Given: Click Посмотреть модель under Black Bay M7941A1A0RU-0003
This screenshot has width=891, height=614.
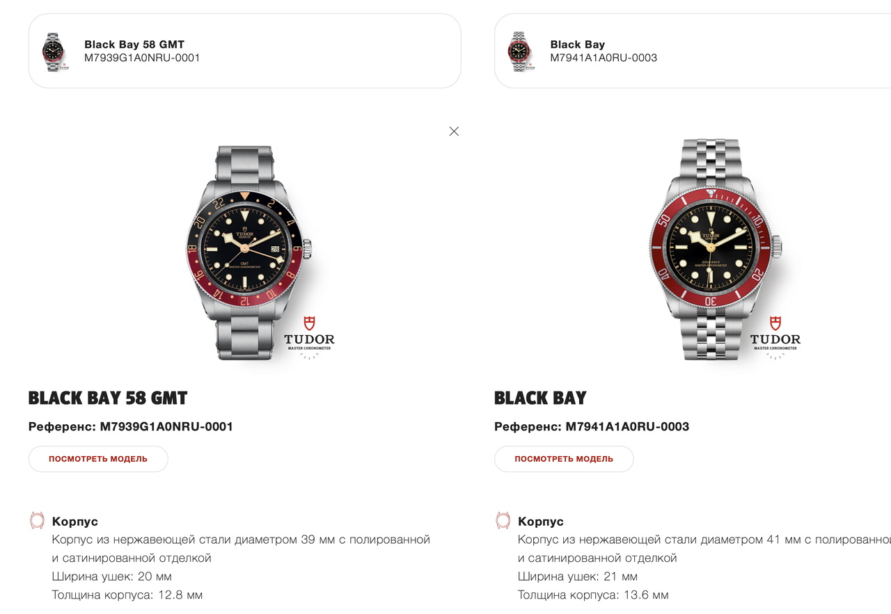Looking at the screenshot, I should [x=564, y=459].
